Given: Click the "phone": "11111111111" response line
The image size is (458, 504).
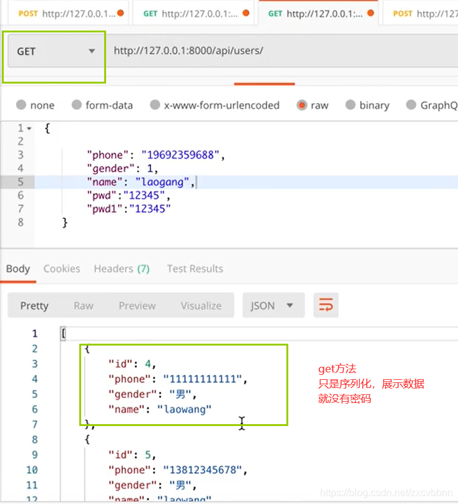Looking at the screenshot, I should (x=178, y=379).
